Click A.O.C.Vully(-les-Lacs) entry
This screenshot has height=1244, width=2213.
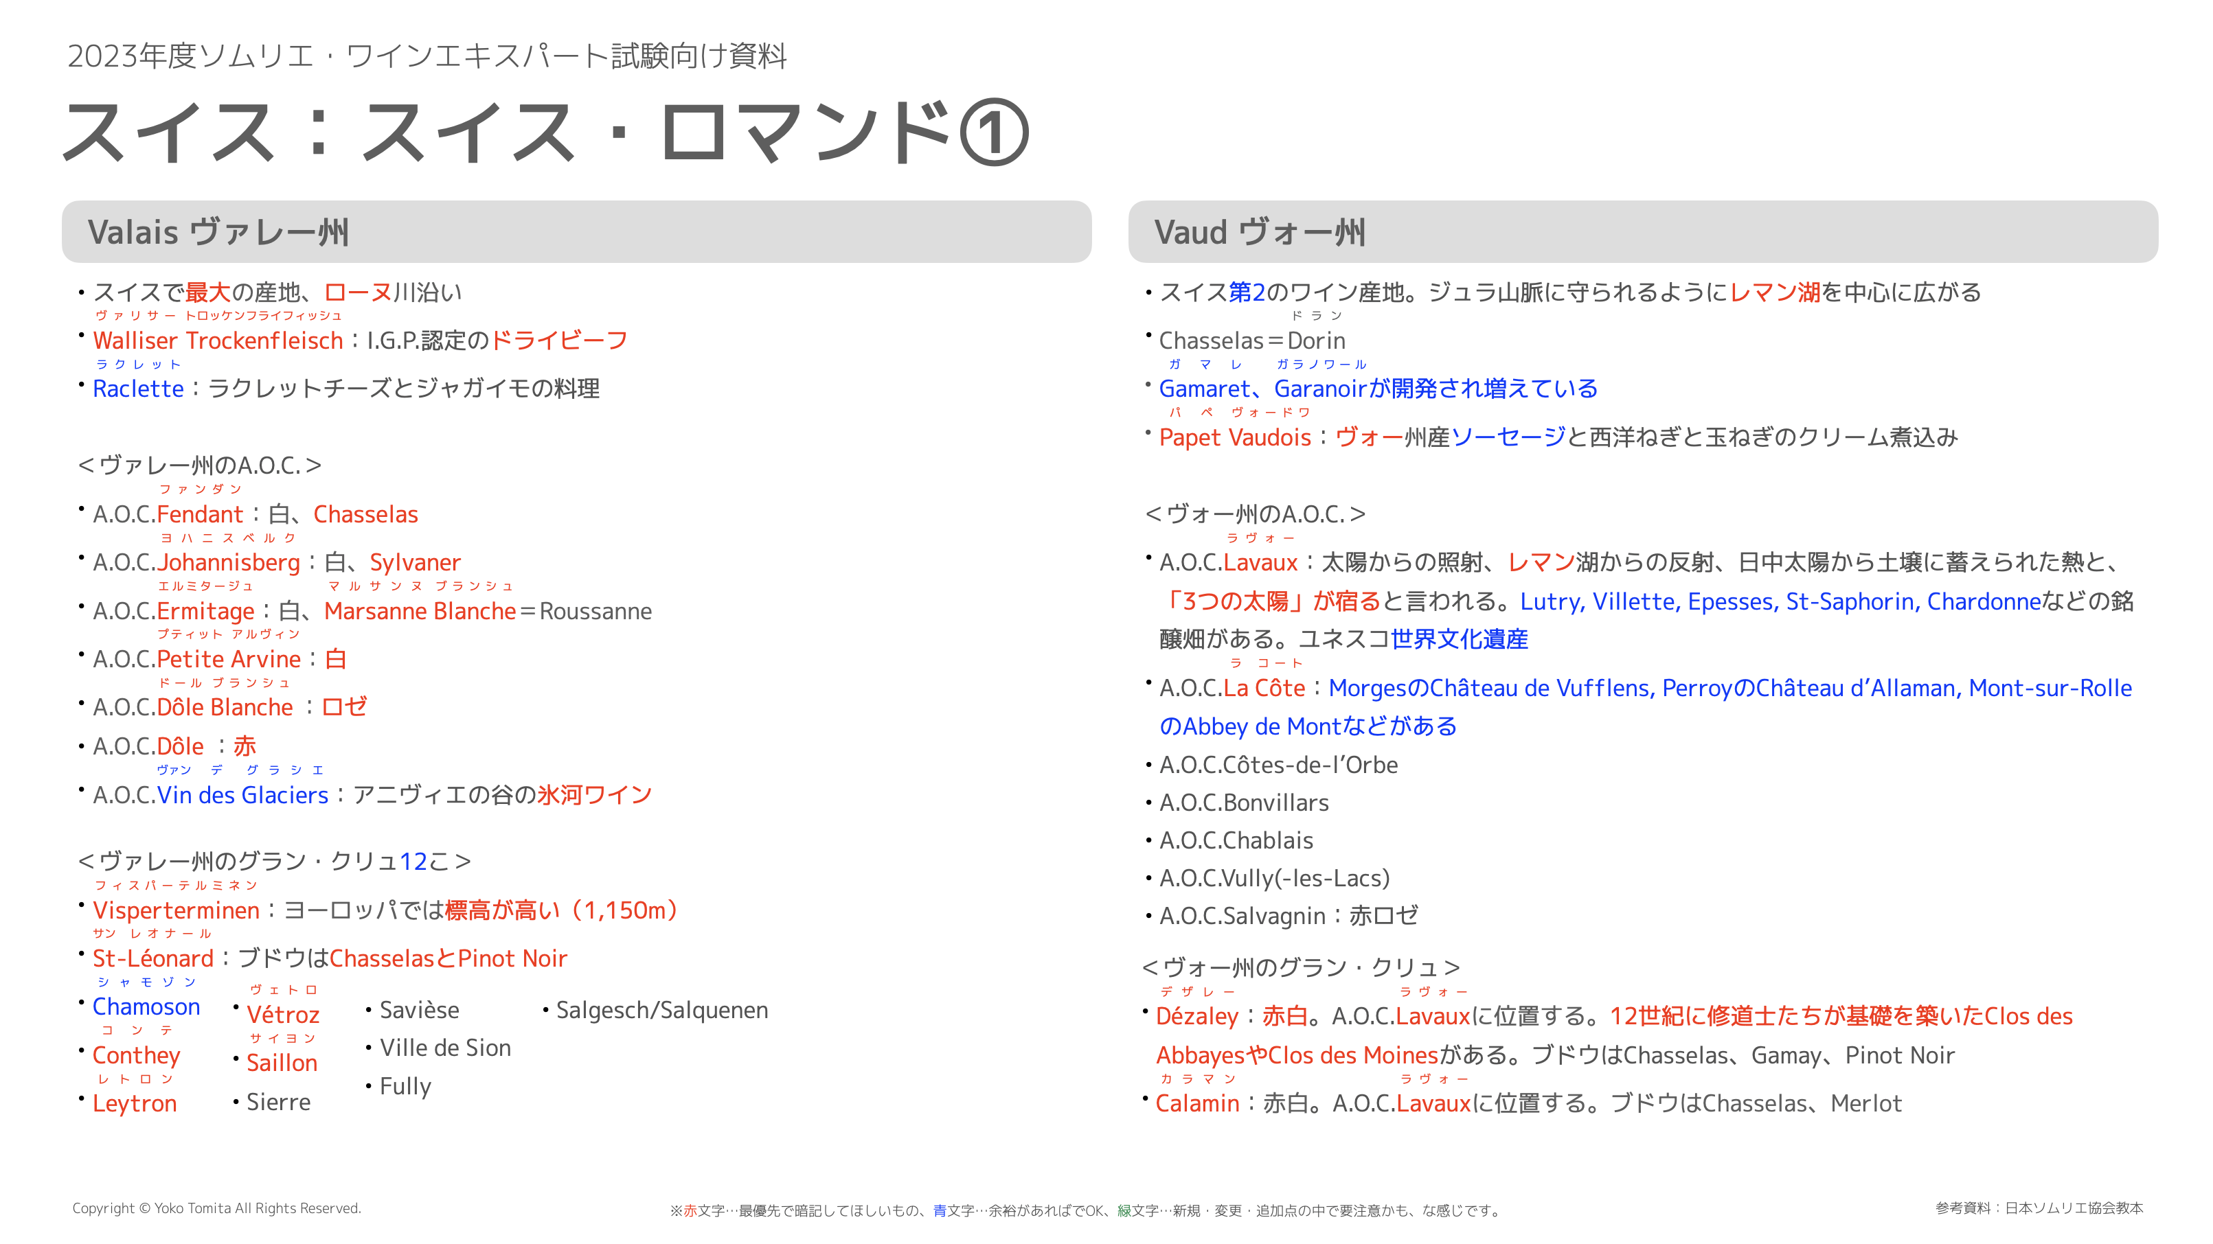click(x=1274, y=878)
